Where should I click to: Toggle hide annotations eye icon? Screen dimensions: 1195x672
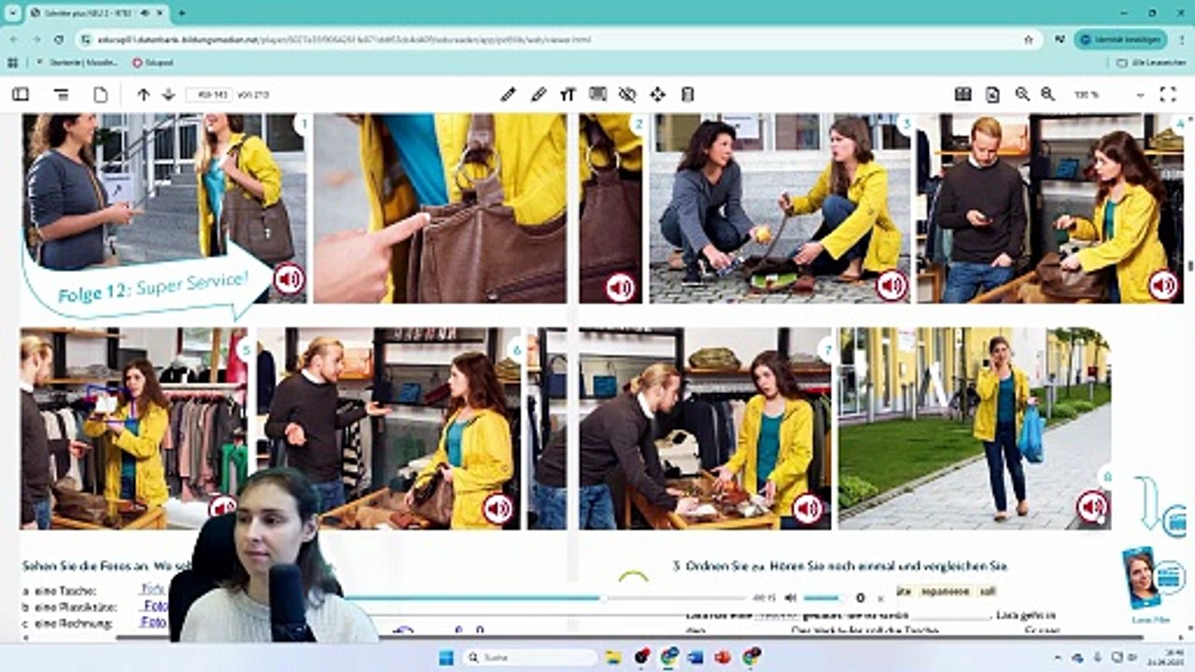pos(627,94)
